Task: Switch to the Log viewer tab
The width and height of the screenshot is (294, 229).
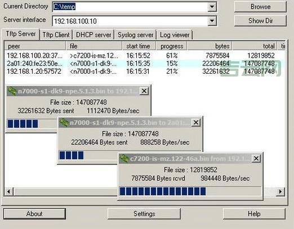Action: [x=175, y=35]
